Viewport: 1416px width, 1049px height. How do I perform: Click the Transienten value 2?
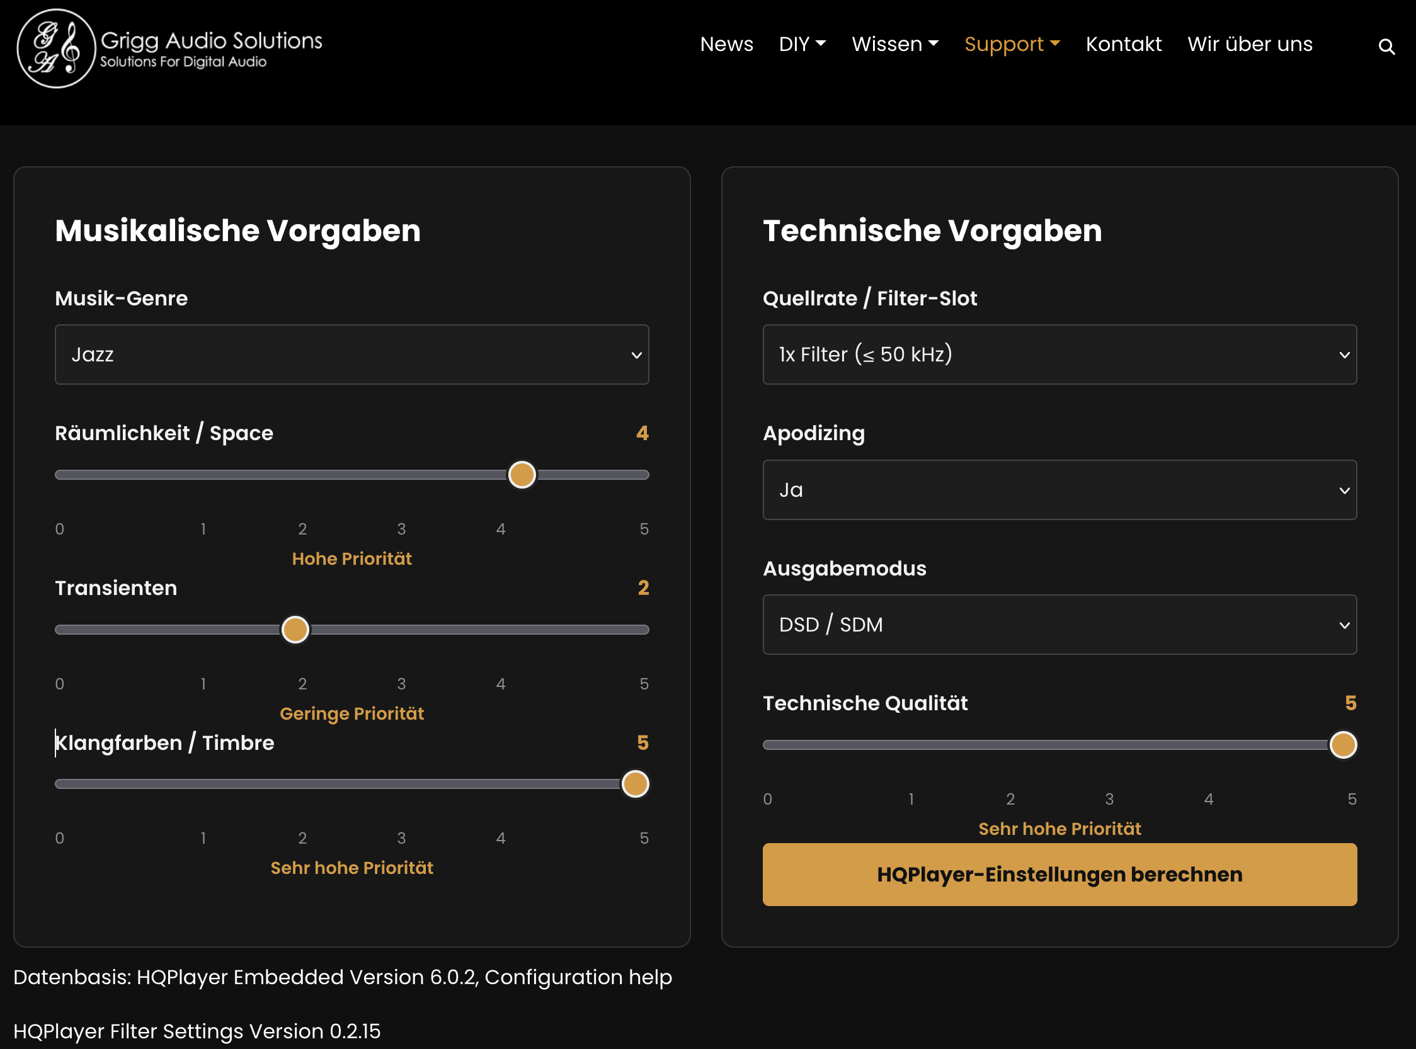(643, 588)
